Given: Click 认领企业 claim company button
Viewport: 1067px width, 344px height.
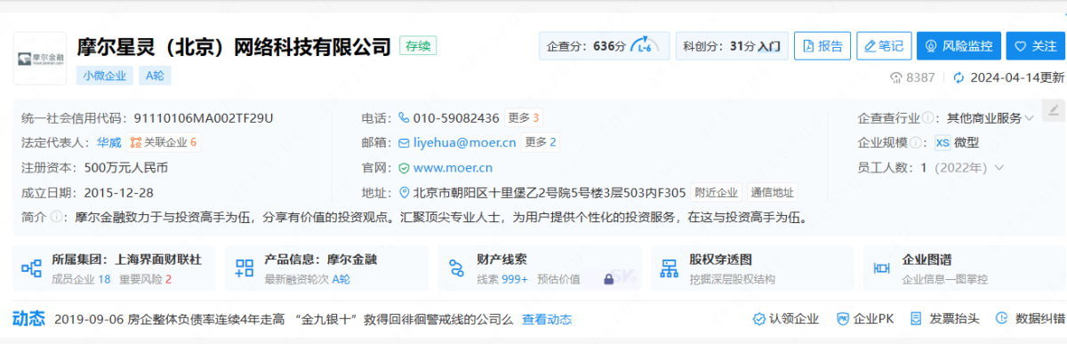Looking at the screenshot, I should [x=786, y=318].
